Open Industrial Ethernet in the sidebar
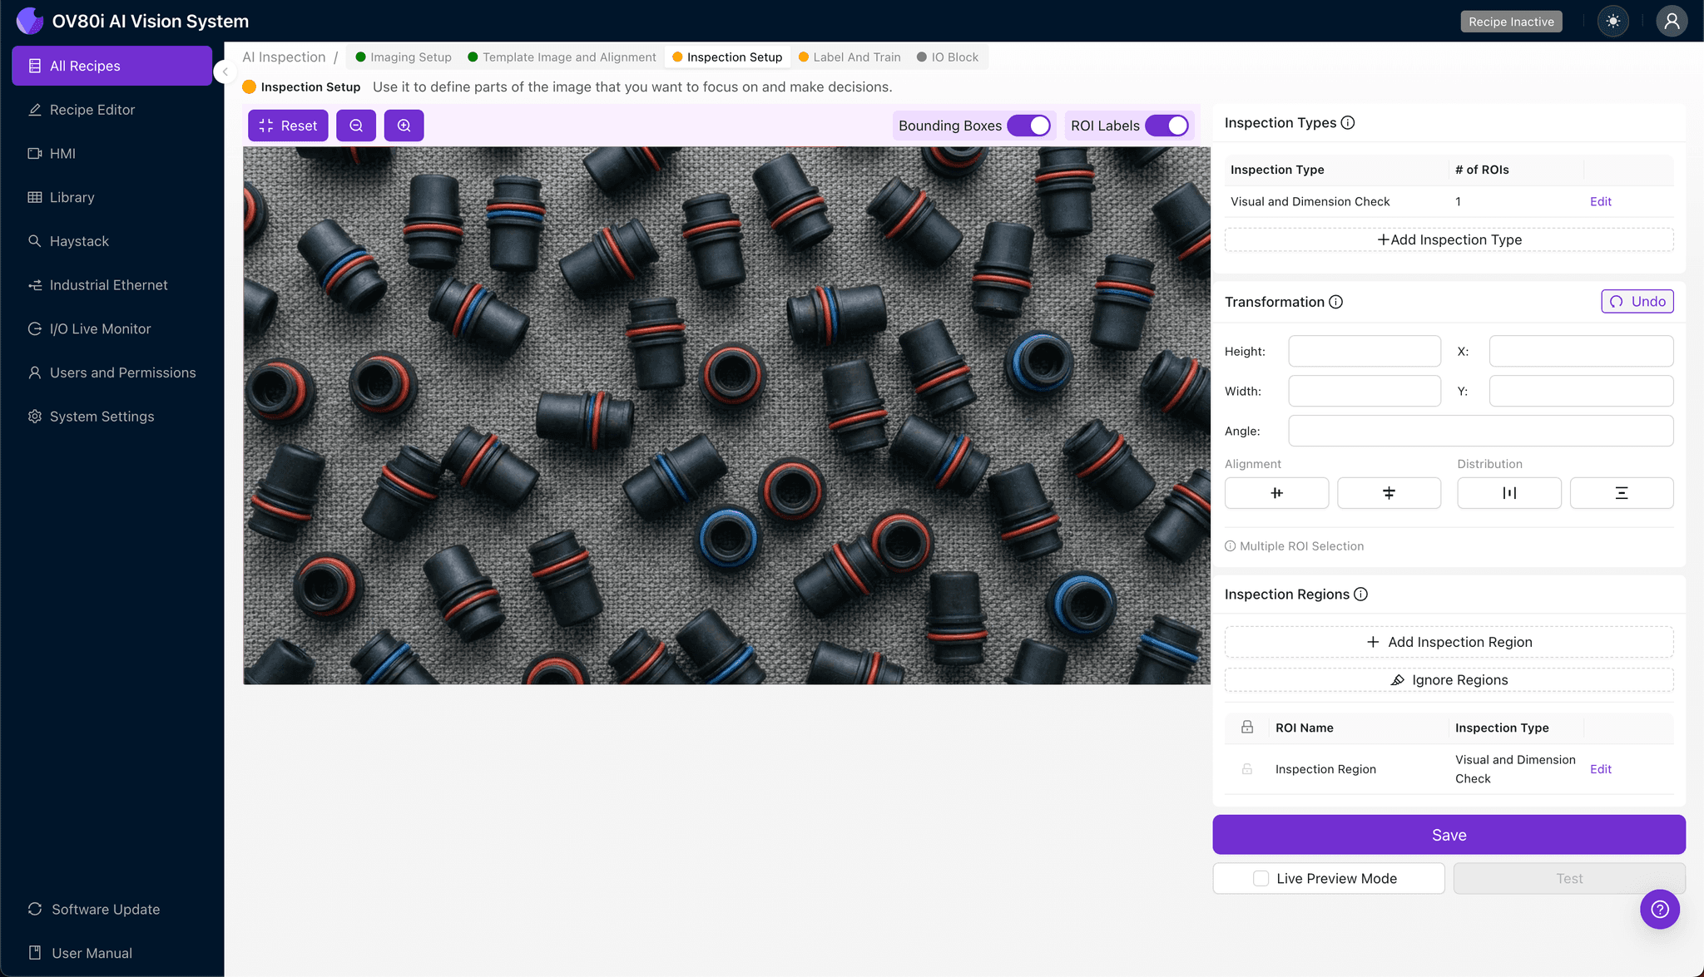 click(x=108, y=285)
